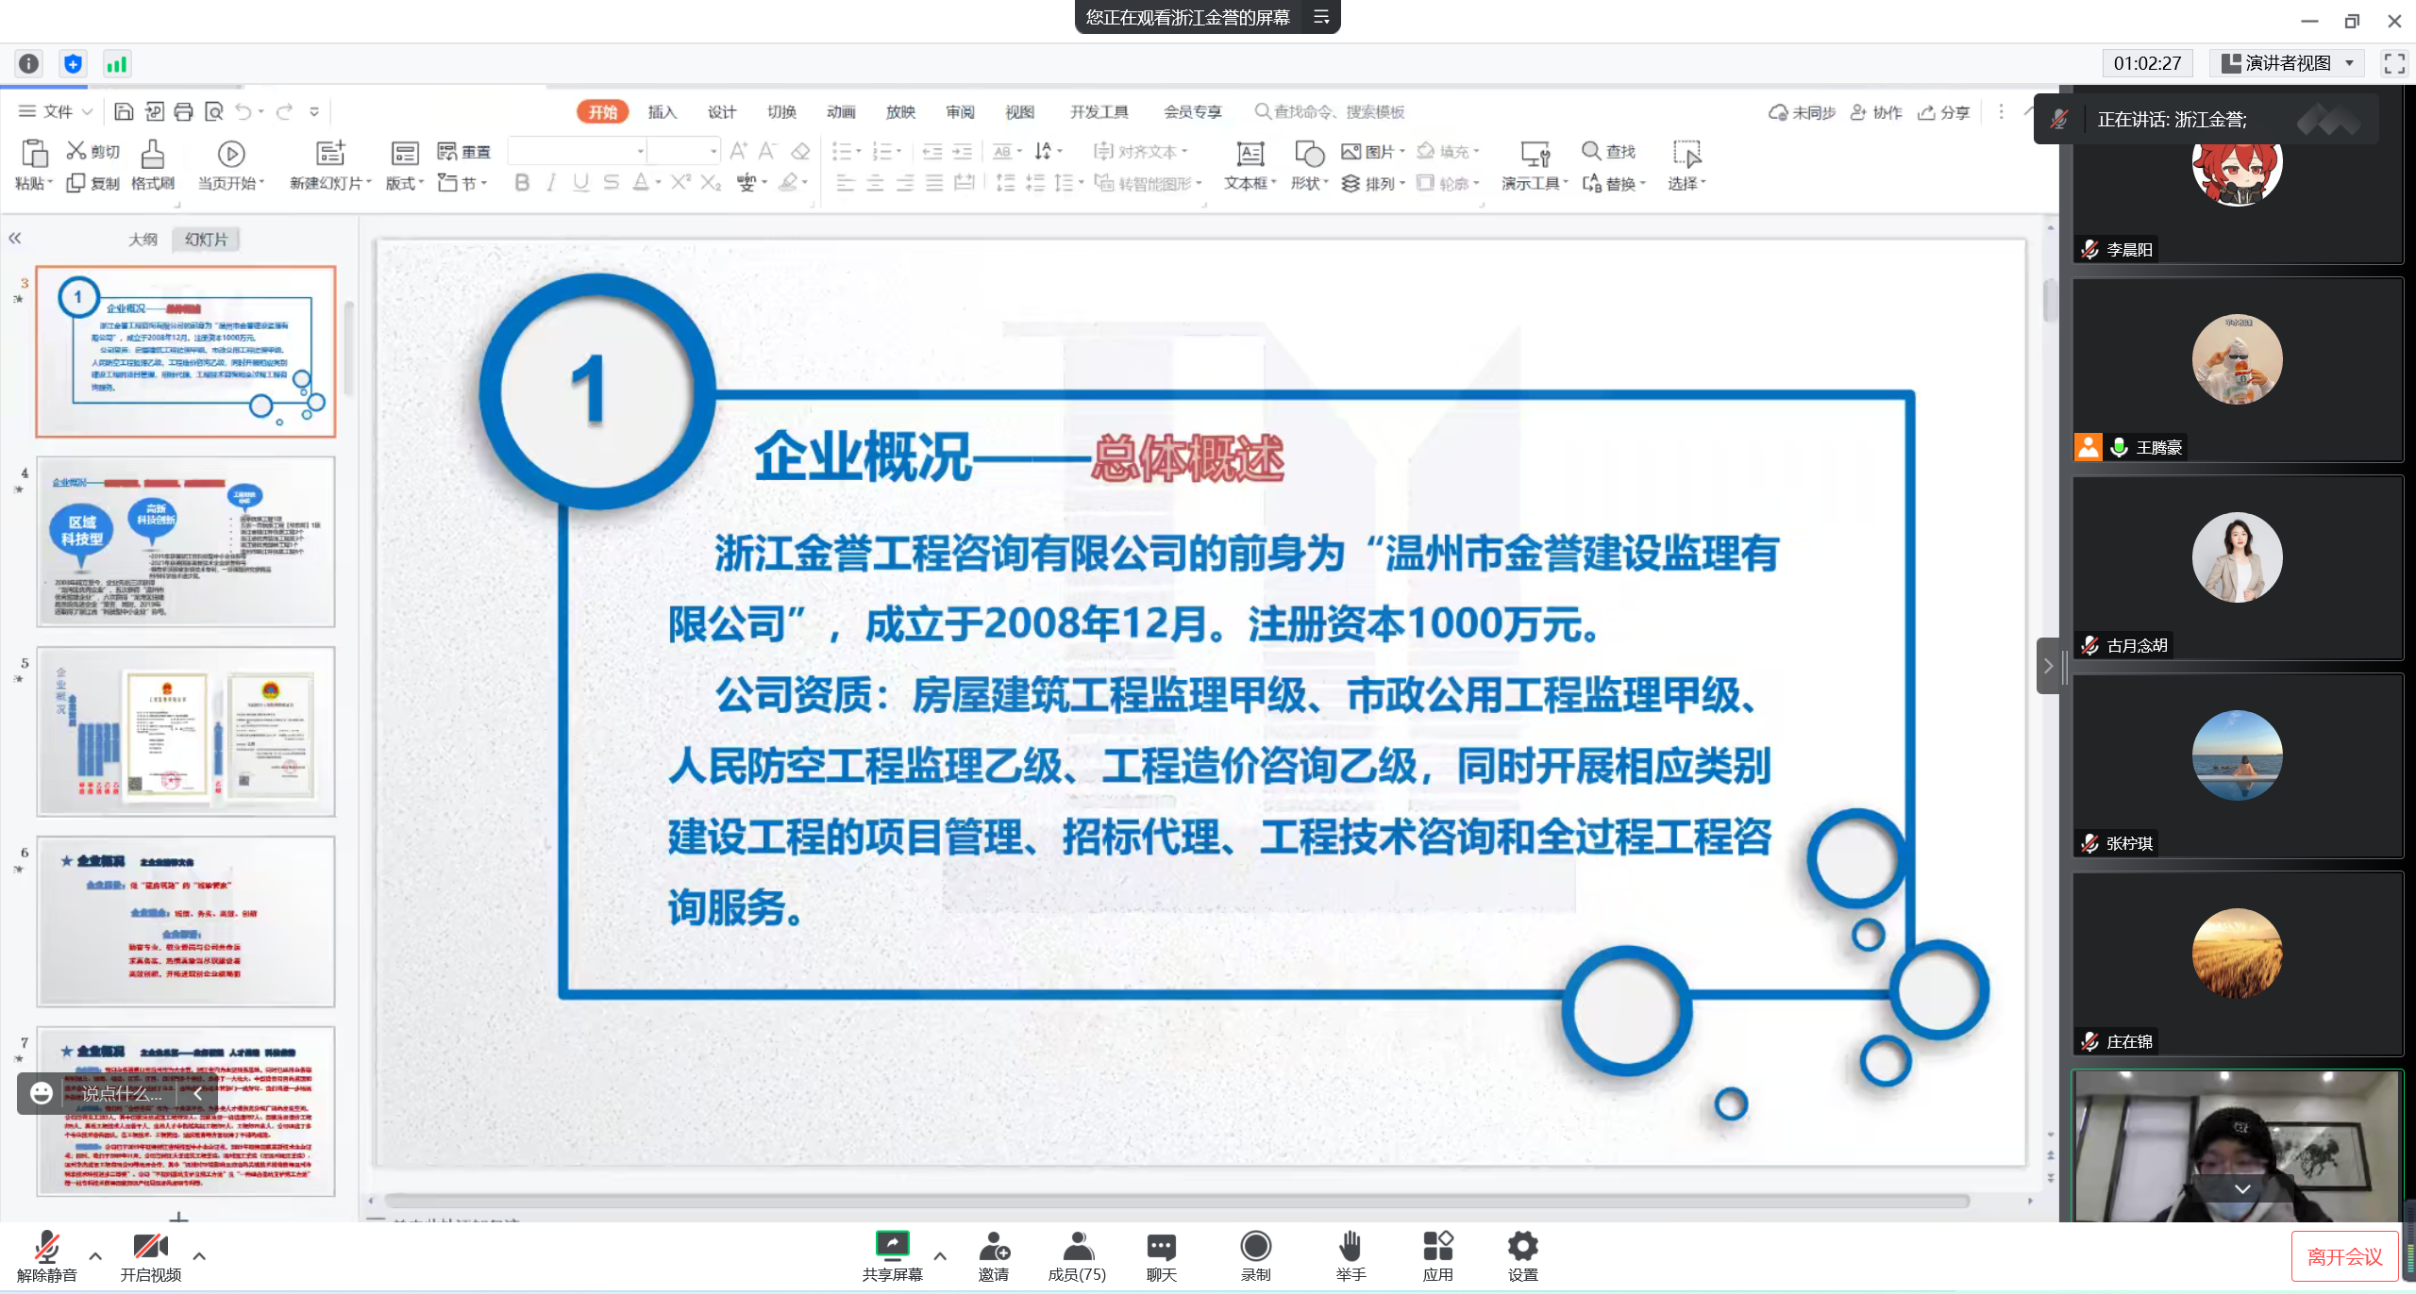Click the 未同步 sync status button
The width and height of the screenshot is (2416, 1294).
point(1801,112)
